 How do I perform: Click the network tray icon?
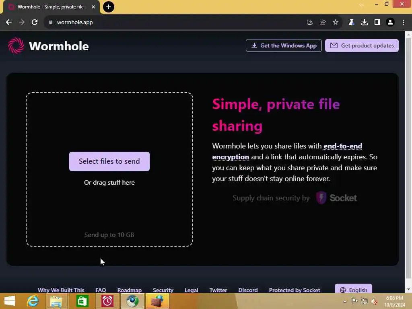pyautogui.click(x=364, y=301)
